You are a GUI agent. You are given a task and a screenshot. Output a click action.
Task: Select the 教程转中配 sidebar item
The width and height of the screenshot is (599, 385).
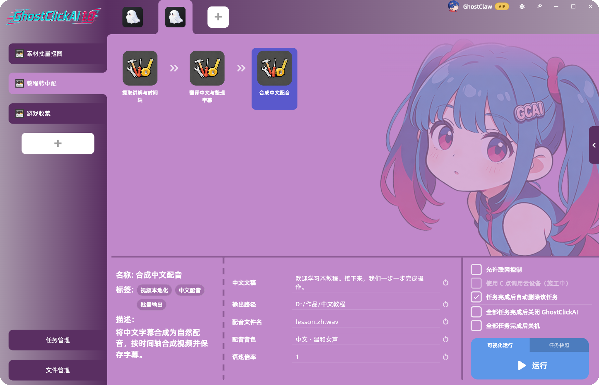(58, 84)
